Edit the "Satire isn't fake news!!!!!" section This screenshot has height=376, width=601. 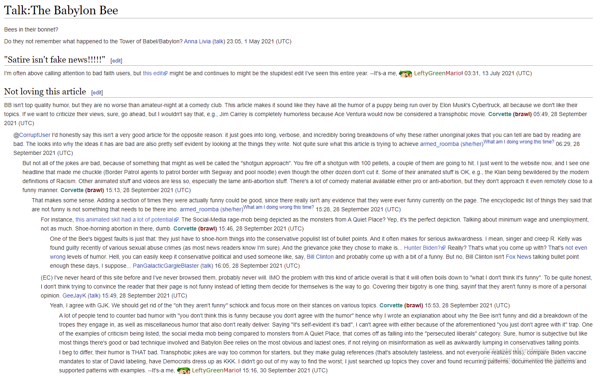(x=116, y=61)
